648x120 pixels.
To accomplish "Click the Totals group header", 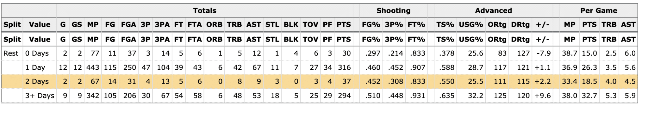I will tap(205, 10).
